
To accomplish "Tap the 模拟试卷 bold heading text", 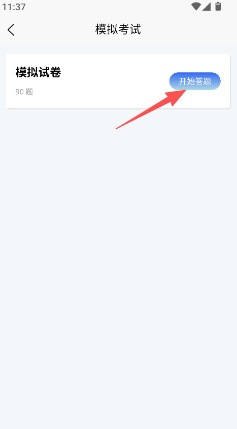I will coord(38,72).
